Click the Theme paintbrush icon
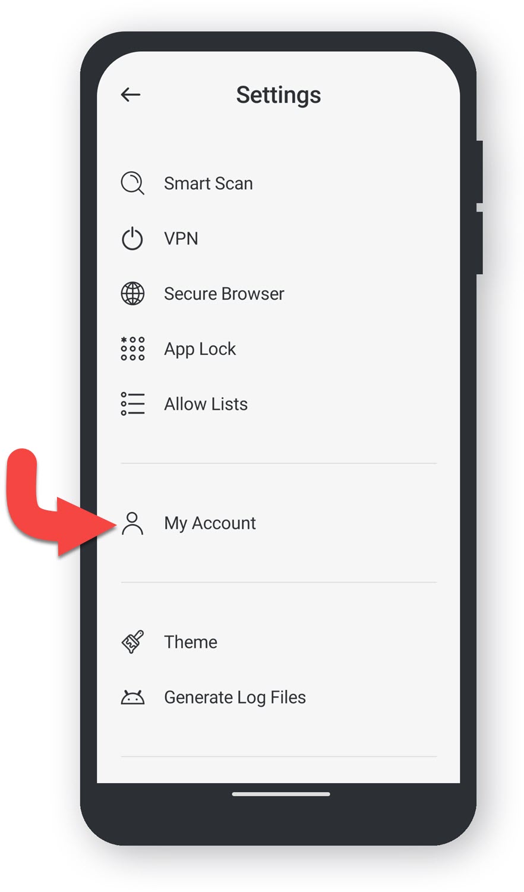Screen dimensions: 524x892 (x=132, y=642)
